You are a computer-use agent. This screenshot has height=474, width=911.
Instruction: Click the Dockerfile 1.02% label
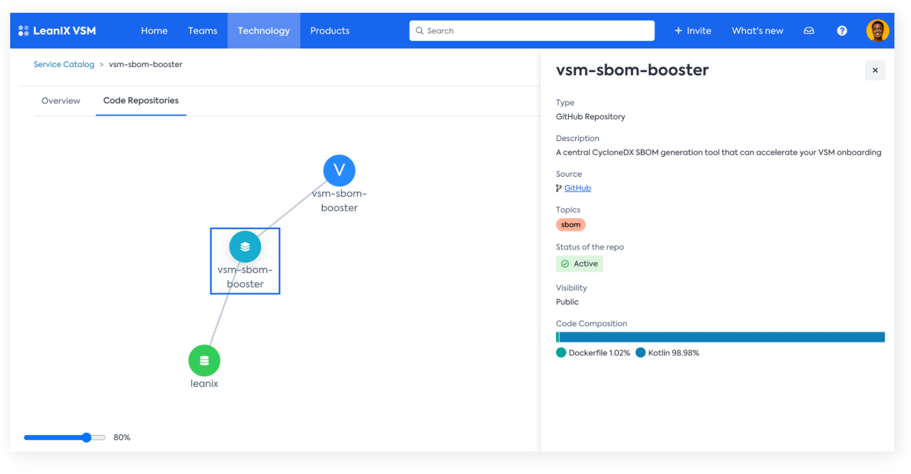[x=599, y=353]
